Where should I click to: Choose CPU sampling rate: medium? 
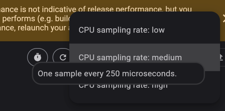tap(130, 57)
